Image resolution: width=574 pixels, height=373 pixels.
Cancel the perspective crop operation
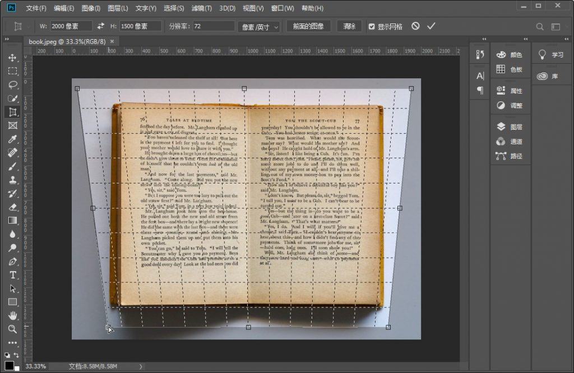pyautogui.click(x=415, y=26)
